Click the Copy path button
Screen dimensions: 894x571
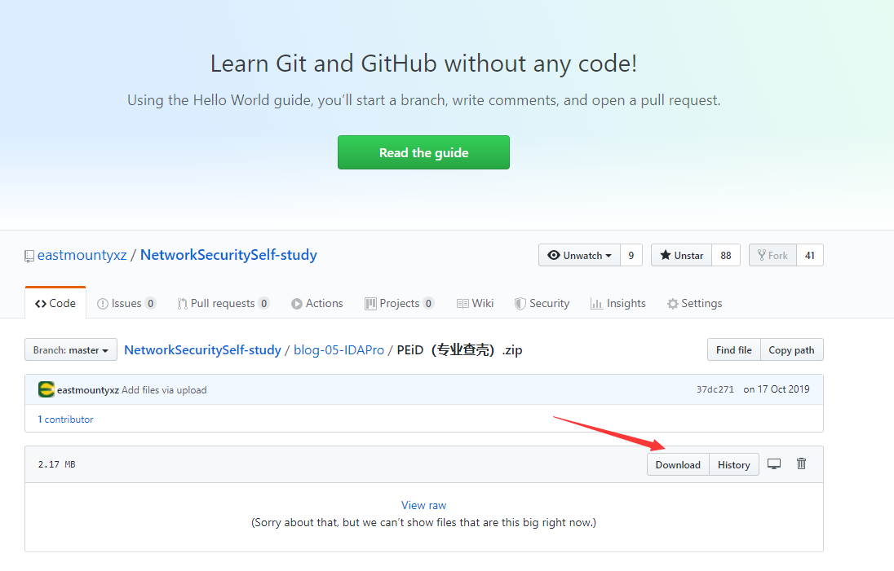(791, 349)
